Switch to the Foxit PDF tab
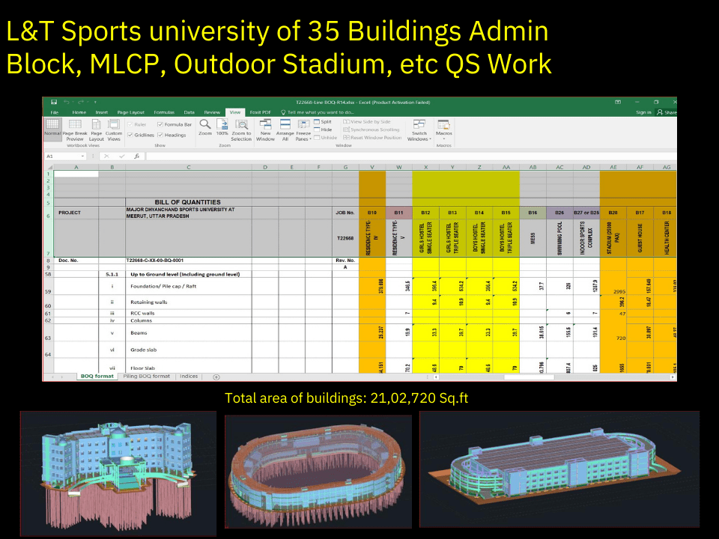 [x=261, y=112]
